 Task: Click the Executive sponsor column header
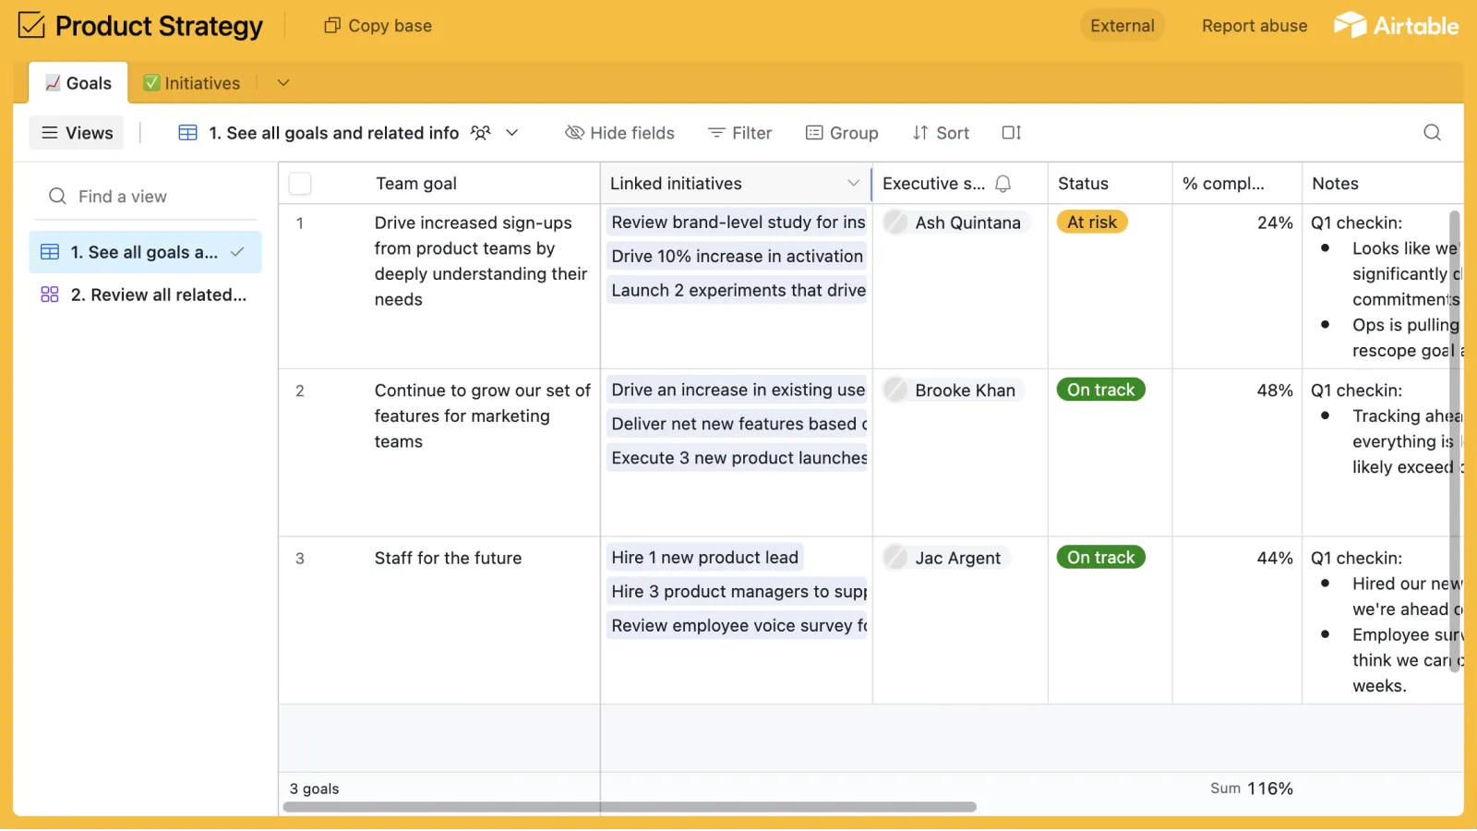[x=960, y=184]
